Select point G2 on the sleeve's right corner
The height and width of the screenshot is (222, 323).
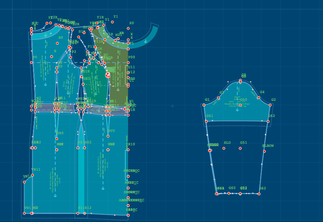pos(270,105)
